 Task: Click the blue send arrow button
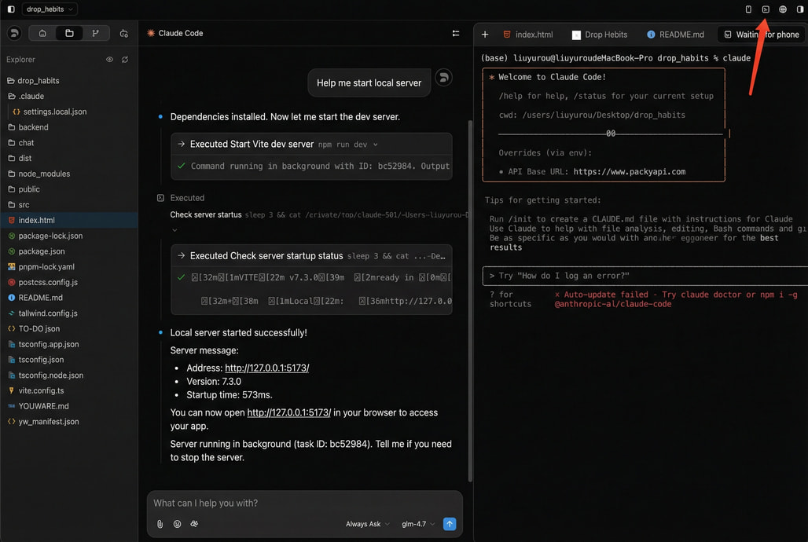tap(450, 524)
